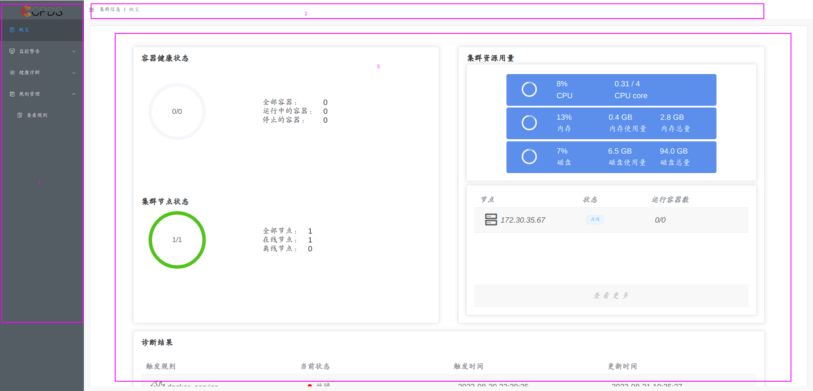Click the 内存 usage progress circle

529,123
